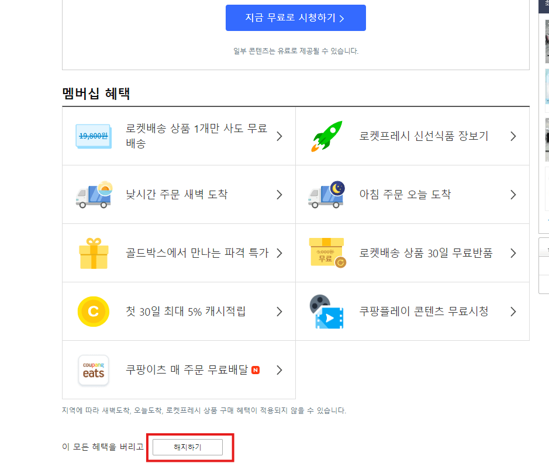Expand chevron beside 아침 주문 오늘 도착
The width and height of the screenshot is (549, 463).
click(513, 195)
